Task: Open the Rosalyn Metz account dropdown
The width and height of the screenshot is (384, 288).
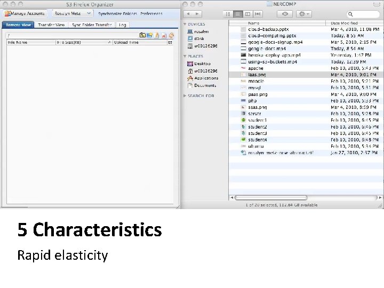Action: click(x=73, y=13)
